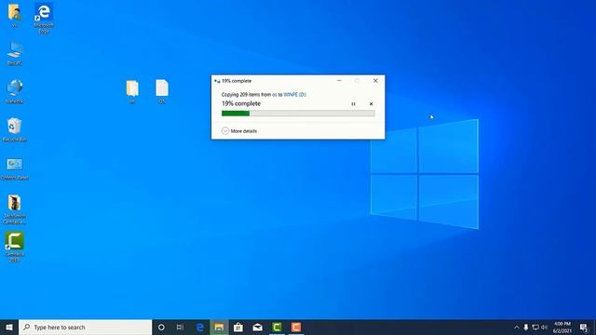Select the Recycle Bin desktop icon

tap(15, 129)
